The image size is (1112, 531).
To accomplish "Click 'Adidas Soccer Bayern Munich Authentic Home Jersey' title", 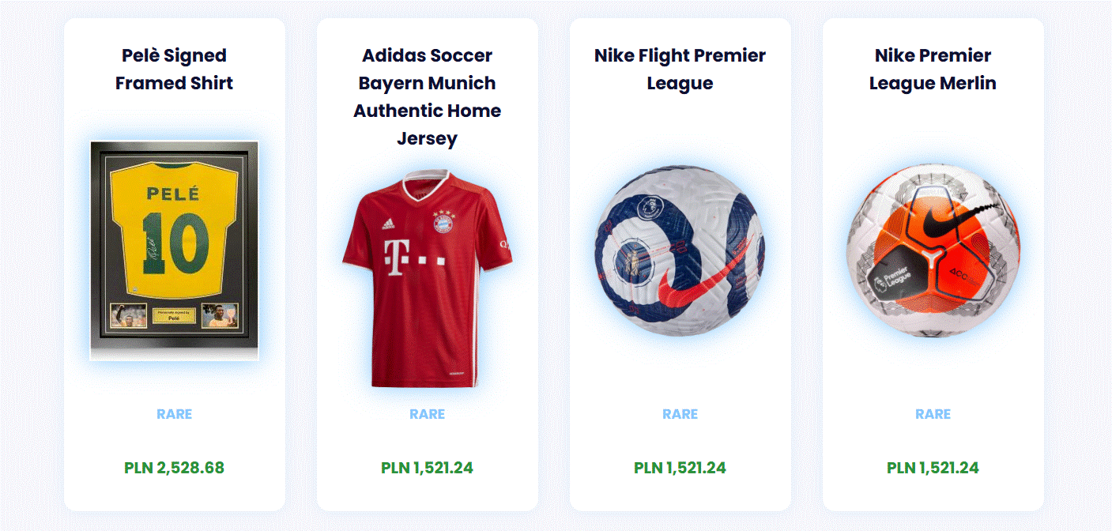I will click(x=427, y=96).
